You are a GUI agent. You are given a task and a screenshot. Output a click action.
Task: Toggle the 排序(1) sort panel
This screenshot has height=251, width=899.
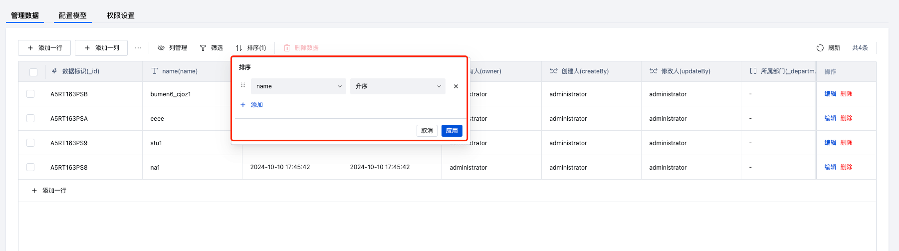(251, 48)
